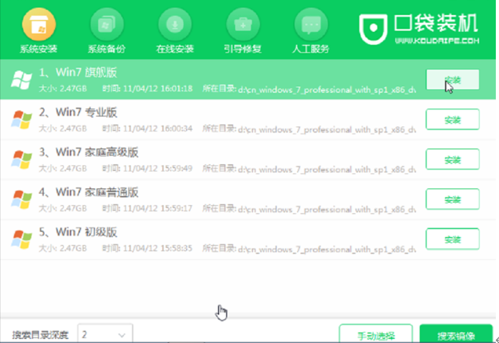Click directory path in Win7 旗舰版 row
Screen dimensions: 499x343
[x=327, y=89]
